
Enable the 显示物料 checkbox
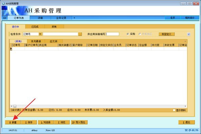point(174,110)
